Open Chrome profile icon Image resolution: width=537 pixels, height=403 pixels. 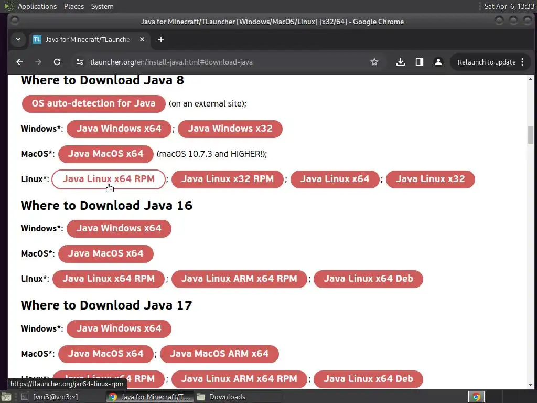438,62
